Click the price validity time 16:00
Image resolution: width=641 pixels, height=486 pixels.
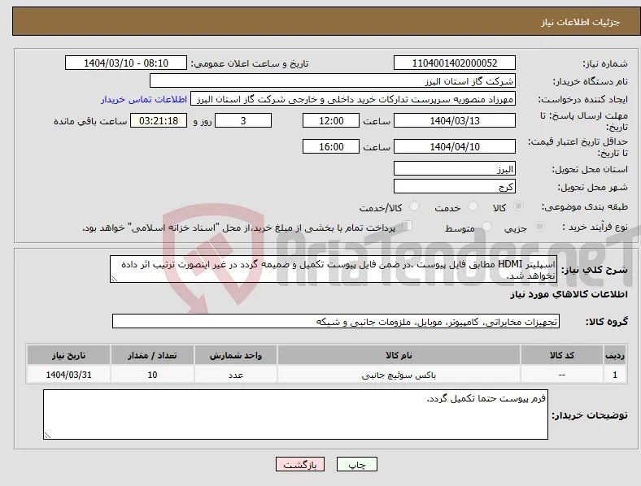[x=331, y=146]
